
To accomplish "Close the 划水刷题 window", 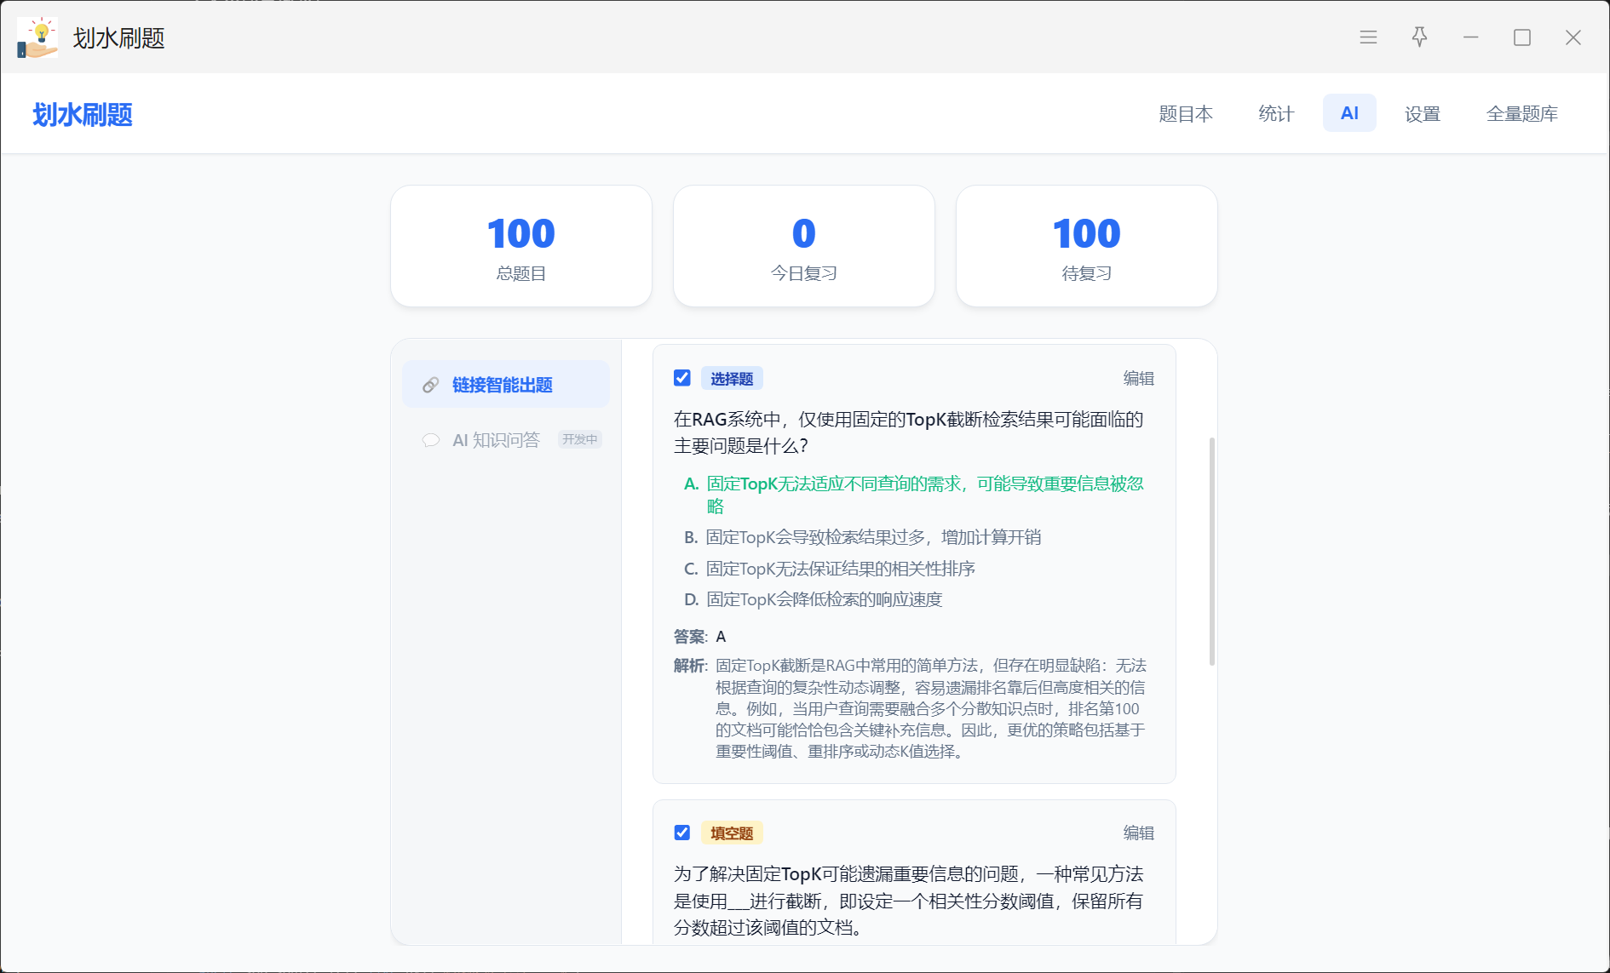I will click(1573, 37).
